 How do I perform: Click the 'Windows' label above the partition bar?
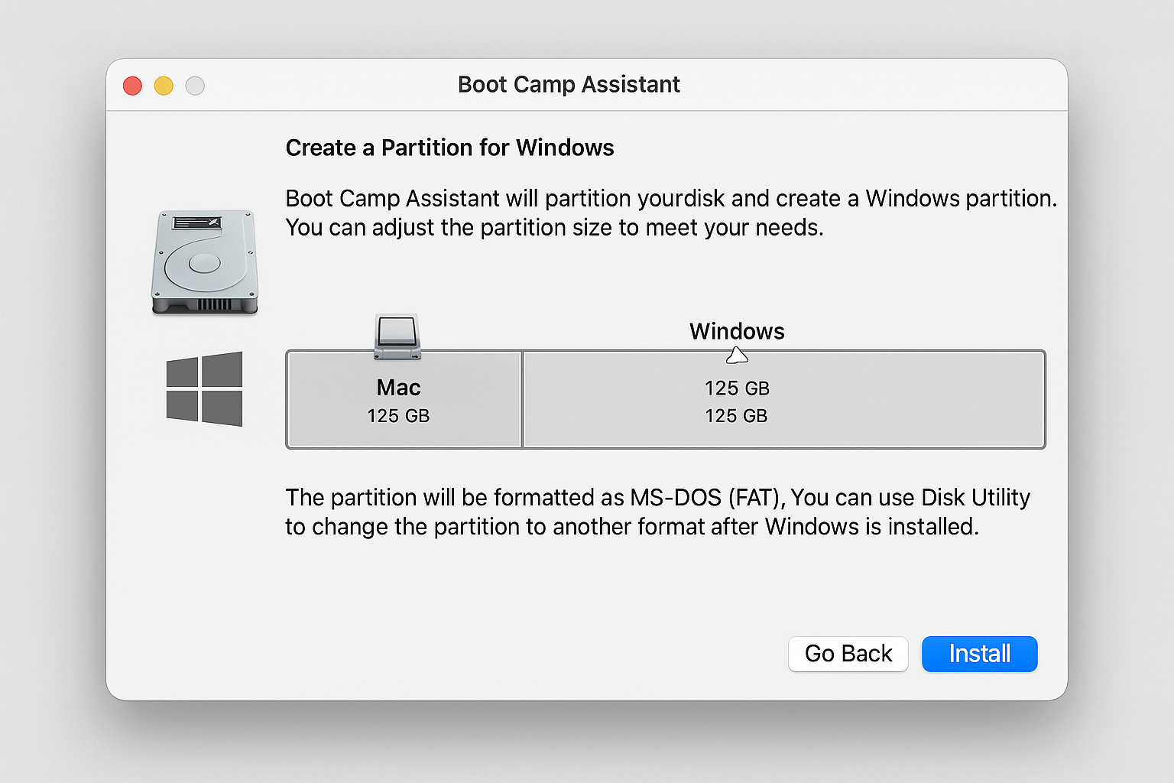(x=737, y=331)
